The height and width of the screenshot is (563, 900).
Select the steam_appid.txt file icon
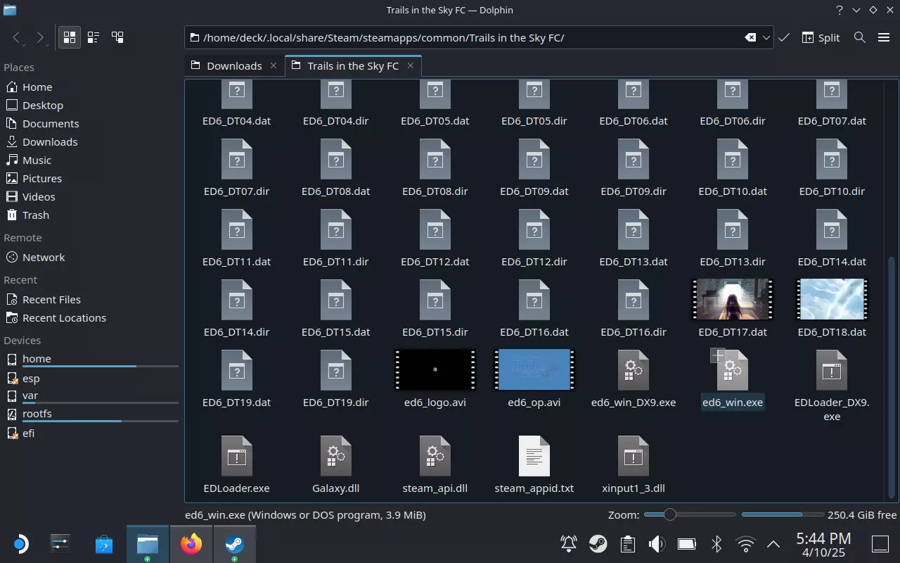[x=534, y=456]
